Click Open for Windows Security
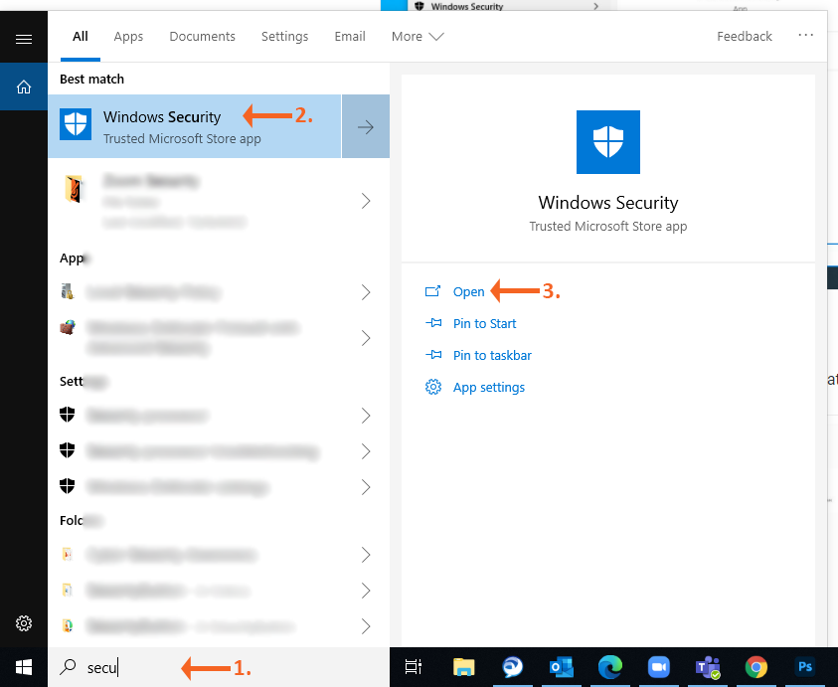Image resolution: width=838 pixels, height=687 pixels. (468, 291)
